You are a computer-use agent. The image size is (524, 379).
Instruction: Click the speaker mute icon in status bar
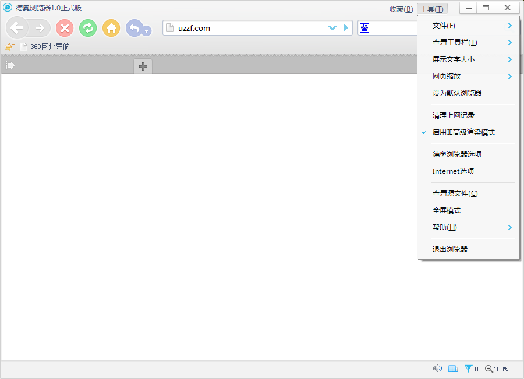[x=437, y=369]
